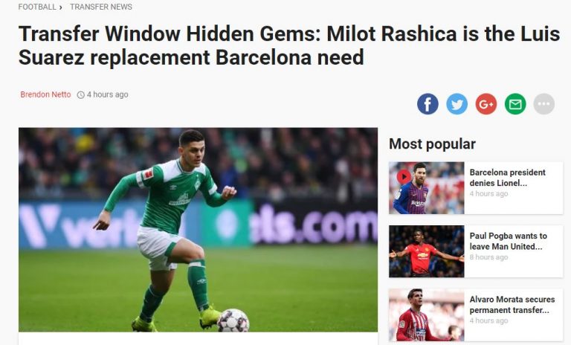Click the Alvaro Morata thumbnail image

[x=427, y=315]
